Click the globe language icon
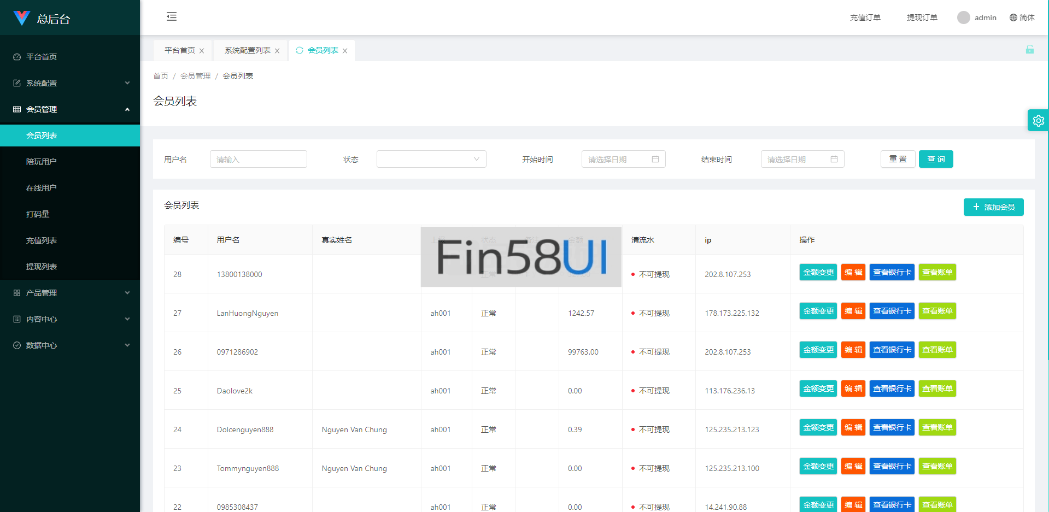Screen dimensions: 1049x512 [x=1013, y=17]
